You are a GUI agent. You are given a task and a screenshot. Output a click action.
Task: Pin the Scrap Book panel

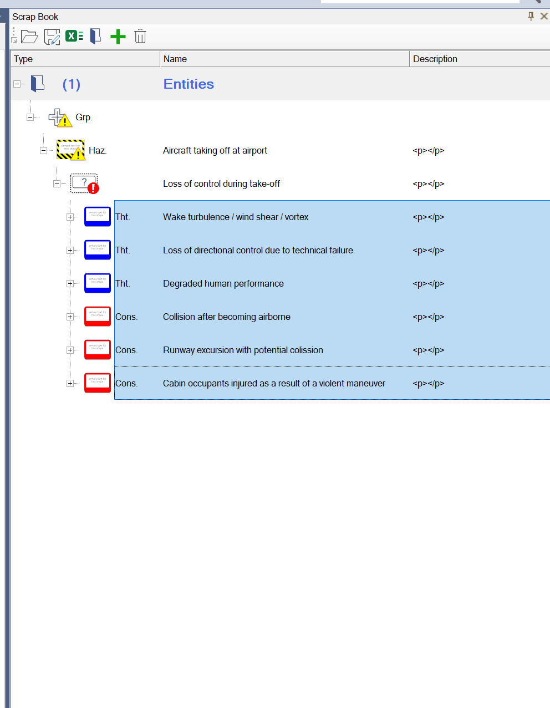(531, 16)
